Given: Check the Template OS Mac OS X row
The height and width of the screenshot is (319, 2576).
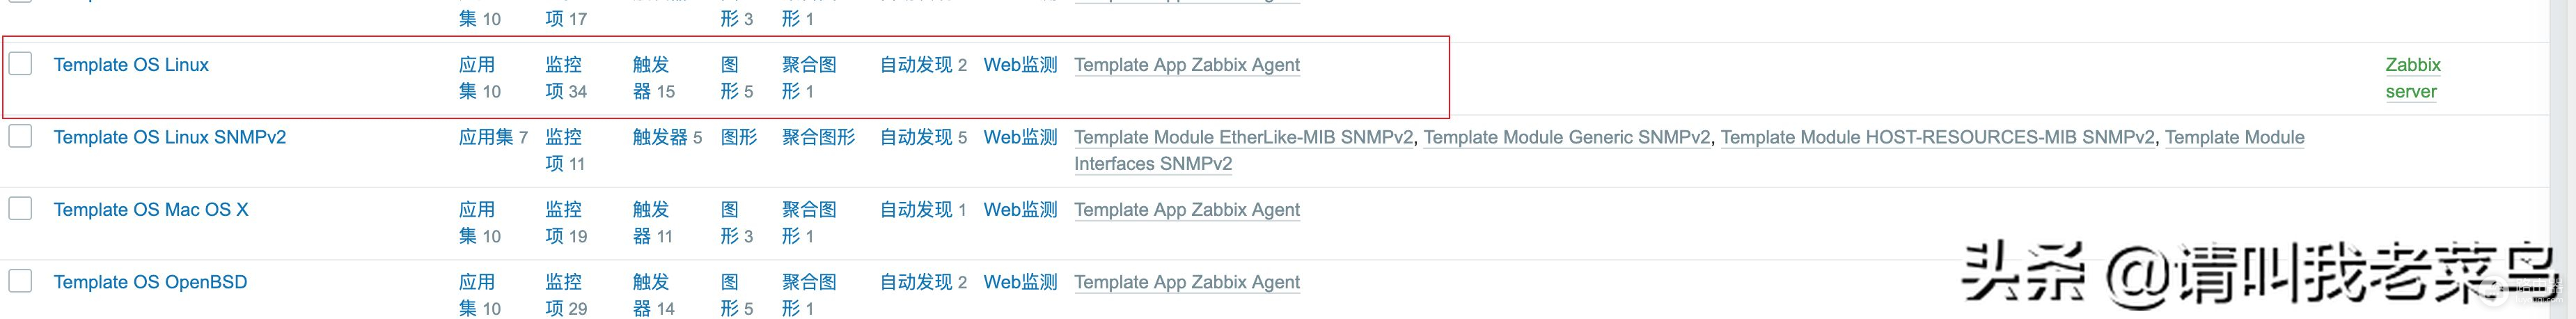Looking at the screenshot, I should coord(20,209).
